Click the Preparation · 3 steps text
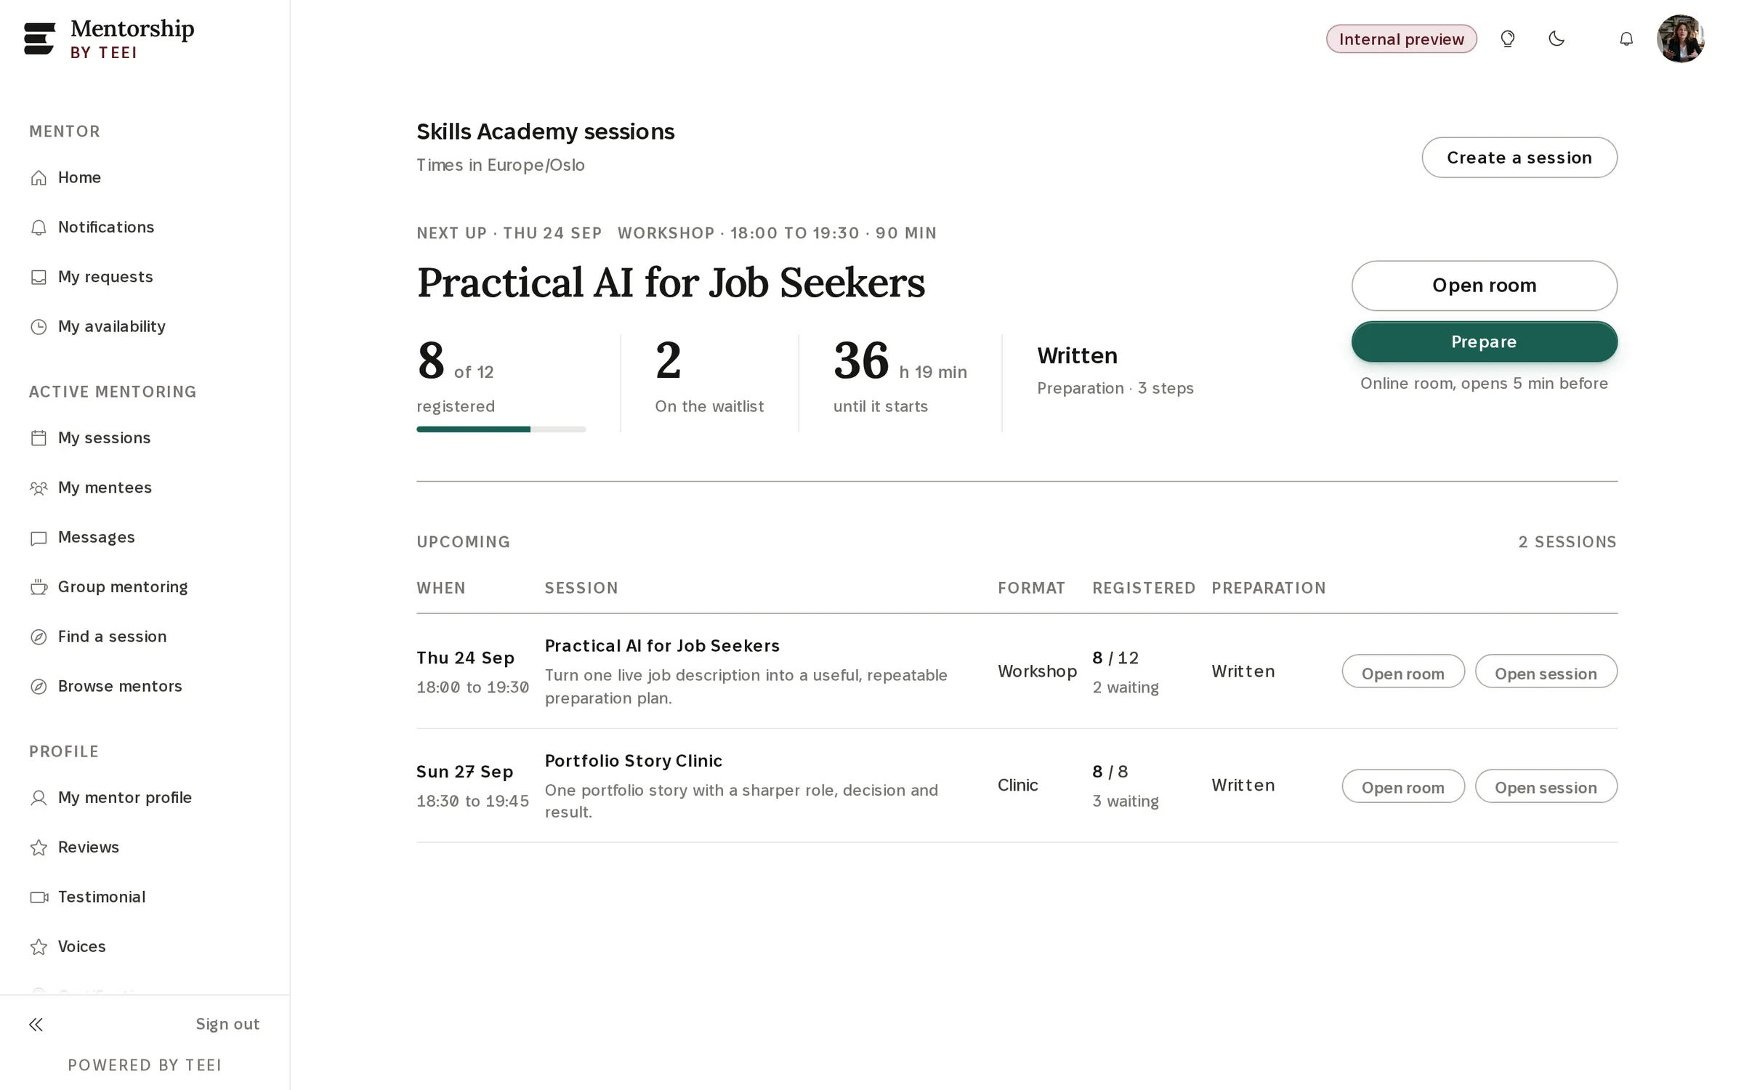 [1115, 389]
